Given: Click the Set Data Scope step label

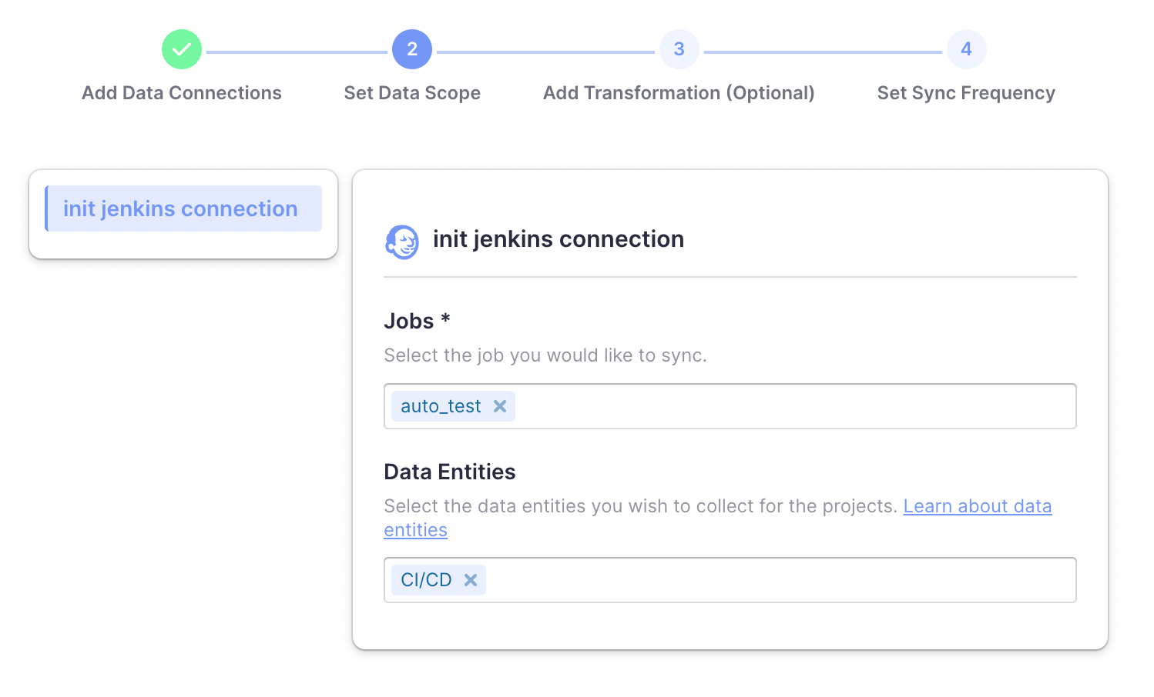Looking at the screenshot, I should (x=412, y=93).
